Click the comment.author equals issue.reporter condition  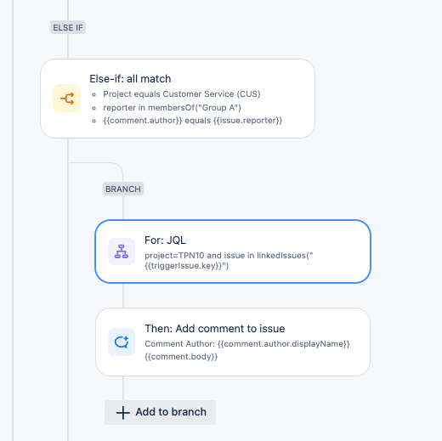tap(193, 121)
